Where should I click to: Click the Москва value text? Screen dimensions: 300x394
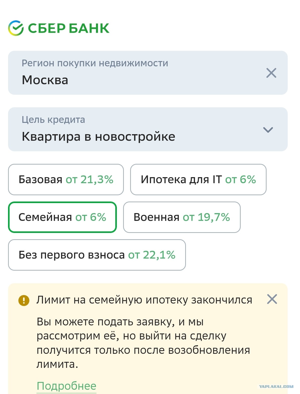pyautogui.click(x=45, y=80)
